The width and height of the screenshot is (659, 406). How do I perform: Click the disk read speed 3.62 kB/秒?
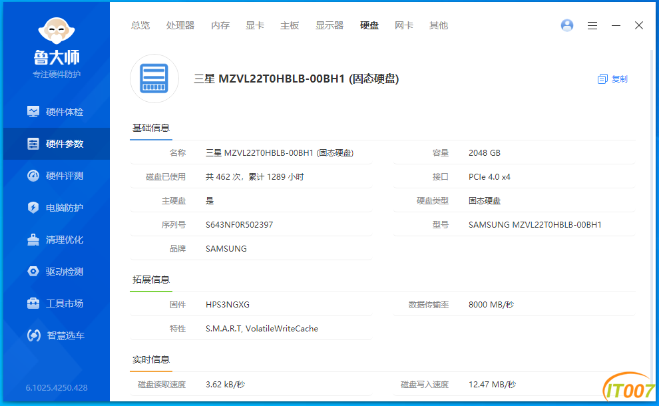[225, 385]
